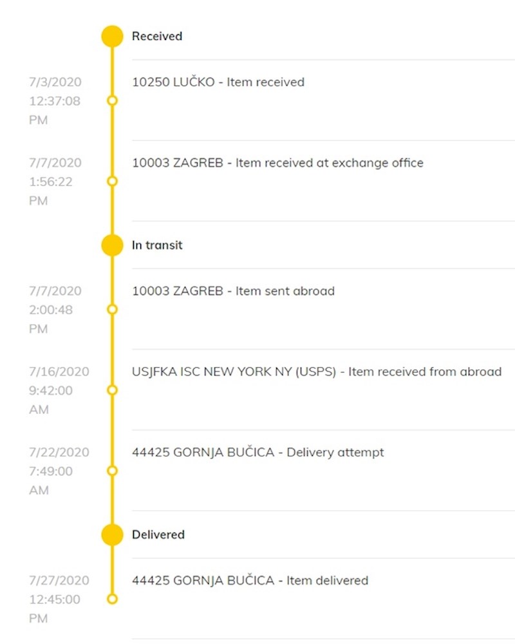Viewport: 515px width, 644px height.
Task: Click the timeline dot for Delivery attempt
Action: pos(112,471)
